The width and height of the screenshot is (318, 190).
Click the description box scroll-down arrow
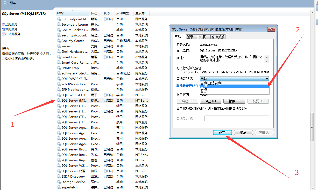point(267,61)
